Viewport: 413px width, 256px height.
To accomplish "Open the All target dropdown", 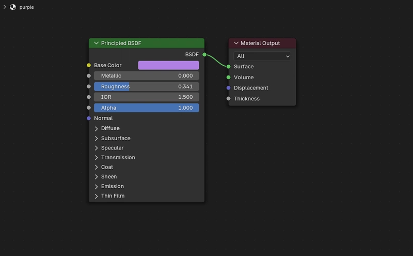I will coord(262,56).
